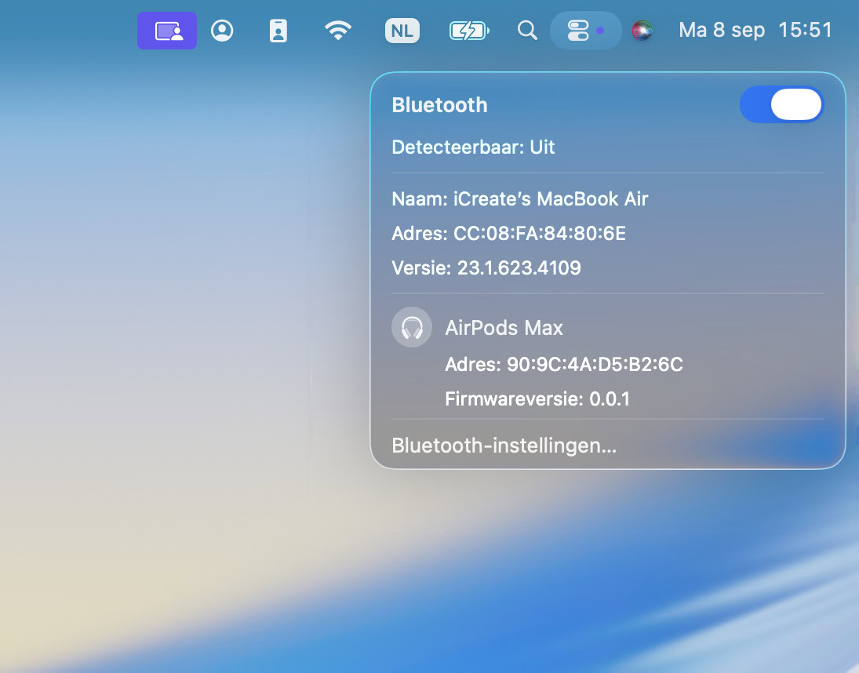
Task: Click the contact card badge icon
Action: point(278,31)
